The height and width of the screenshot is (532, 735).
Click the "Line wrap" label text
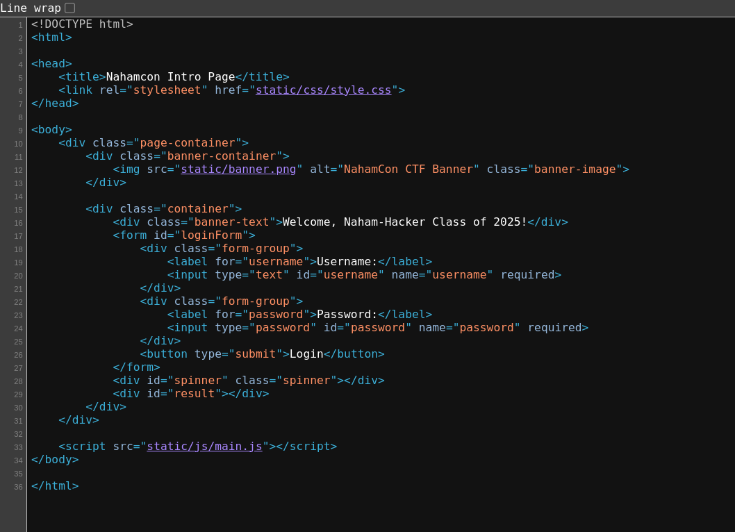[31, 8]
